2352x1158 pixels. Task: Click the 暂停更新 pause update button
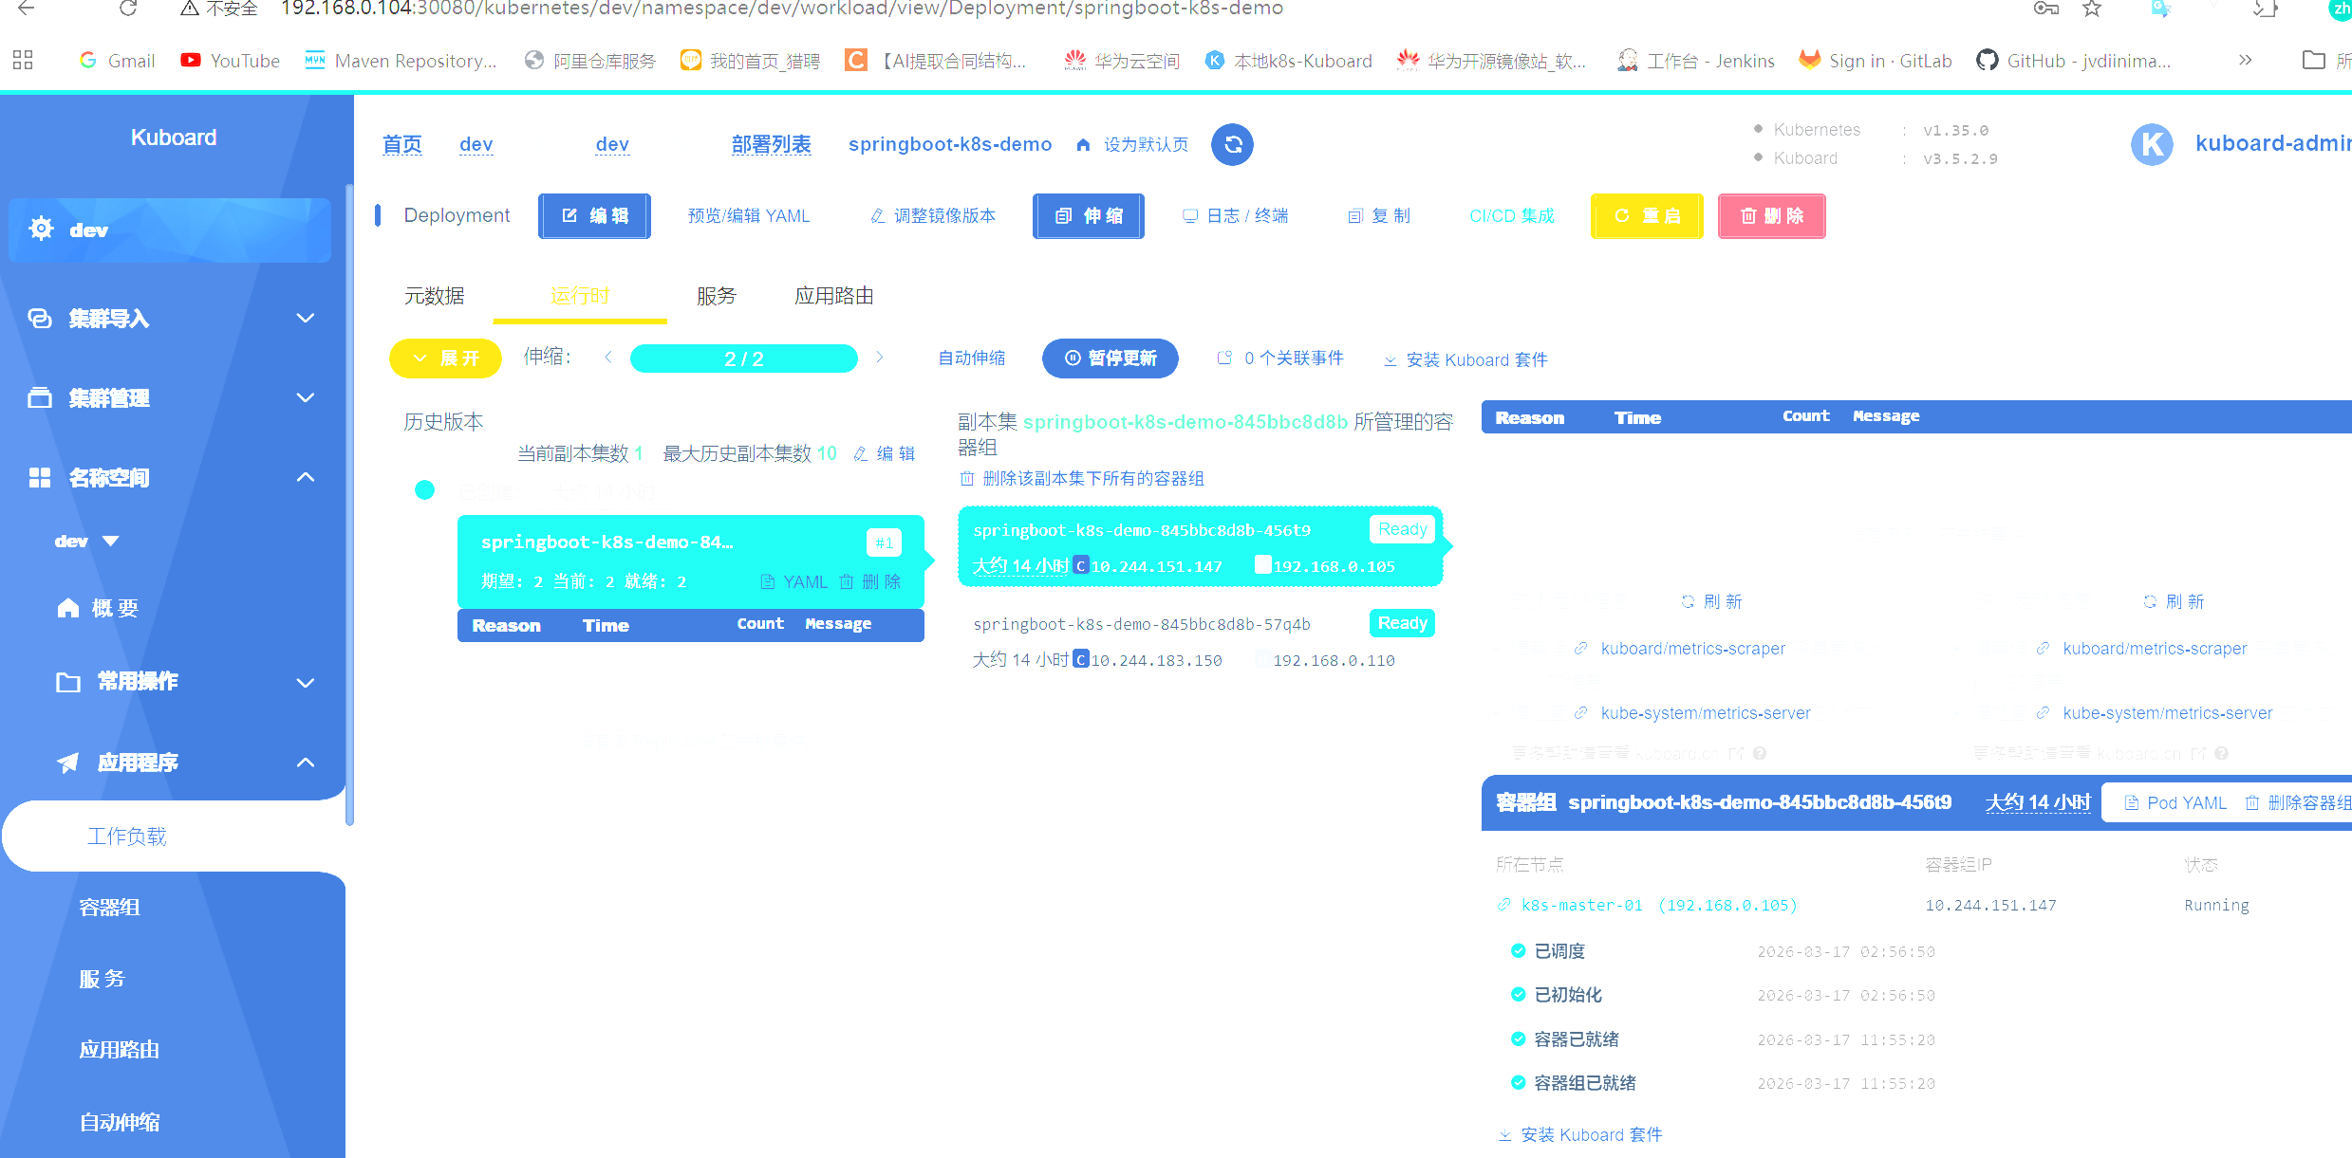1110,358
